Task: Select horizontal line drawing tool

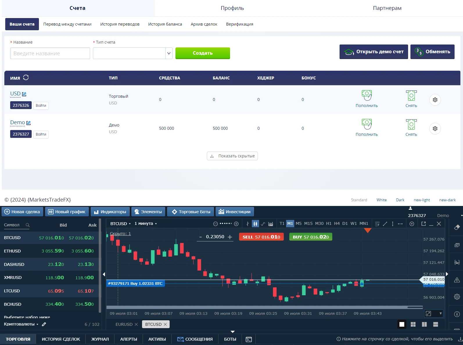Action: click(x=400, y=224)
